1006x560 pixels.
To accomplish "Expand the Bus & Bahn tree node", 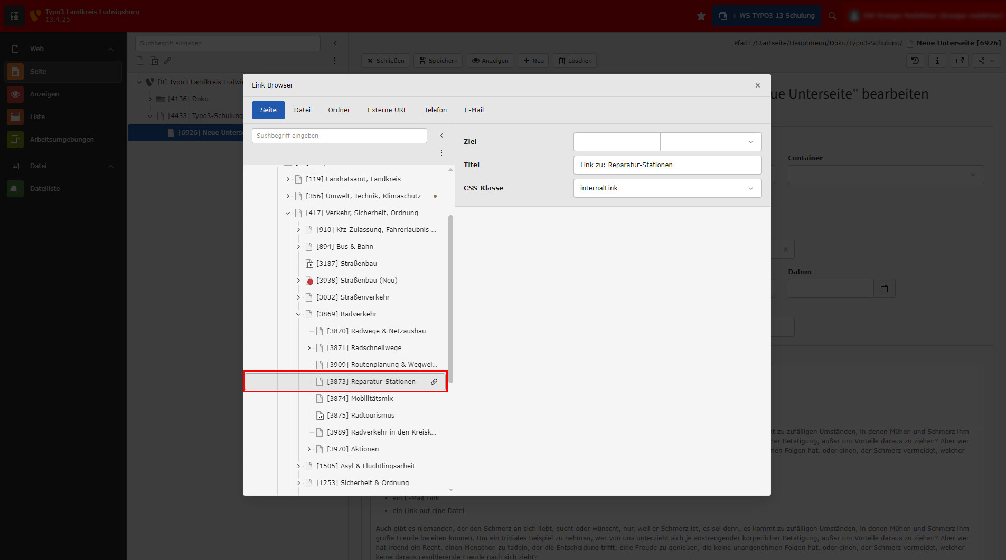I will [298, 247].
